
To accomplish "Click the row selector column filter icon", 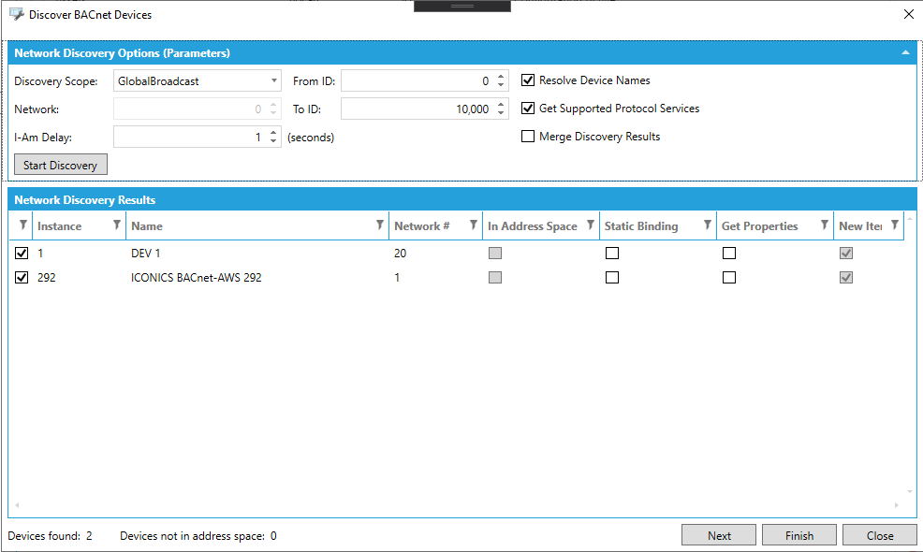I will pos(22,225).
